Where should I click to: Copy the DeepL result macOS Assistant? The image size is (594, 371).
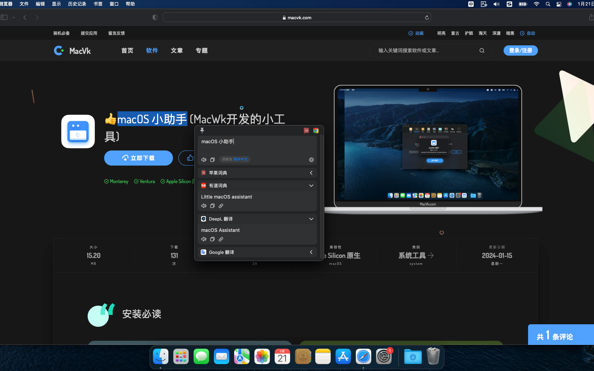[x=212, y=239]
